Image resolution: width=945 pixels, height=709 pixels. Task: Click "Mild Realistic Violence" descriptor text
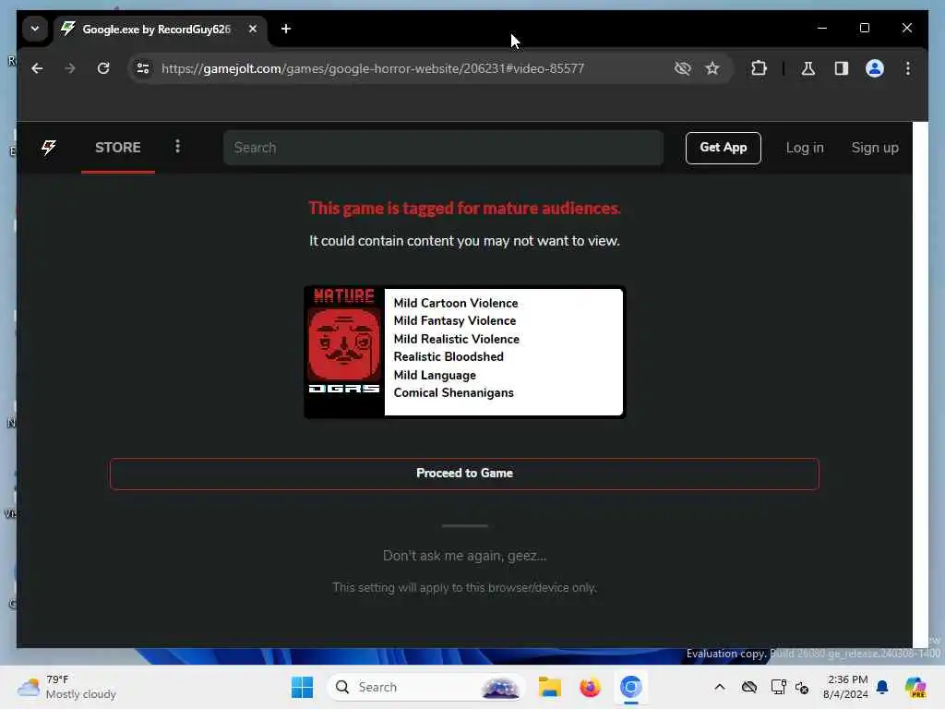456,339
